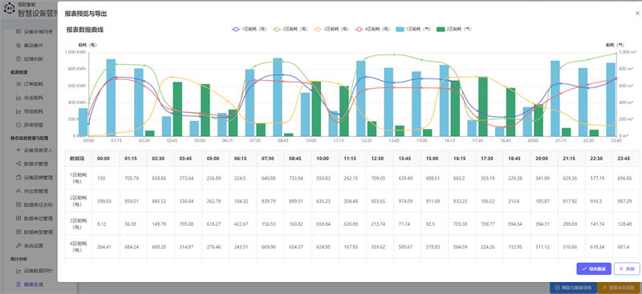Click the grid icon beside 数据单位管理

tap(18, 219)
